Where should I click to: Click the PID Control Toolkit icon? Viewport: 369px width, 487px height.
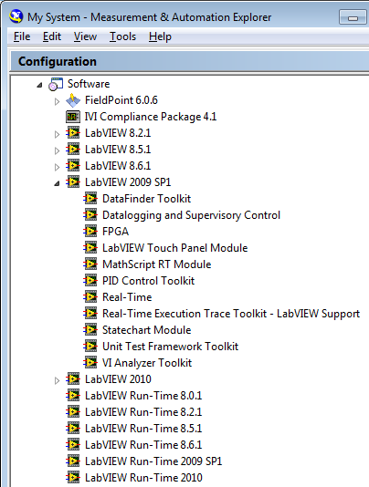click(90, 281)
